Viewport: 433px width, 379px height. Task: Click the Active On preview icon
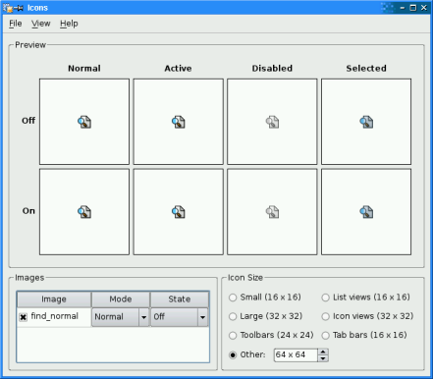pos(179,212)
